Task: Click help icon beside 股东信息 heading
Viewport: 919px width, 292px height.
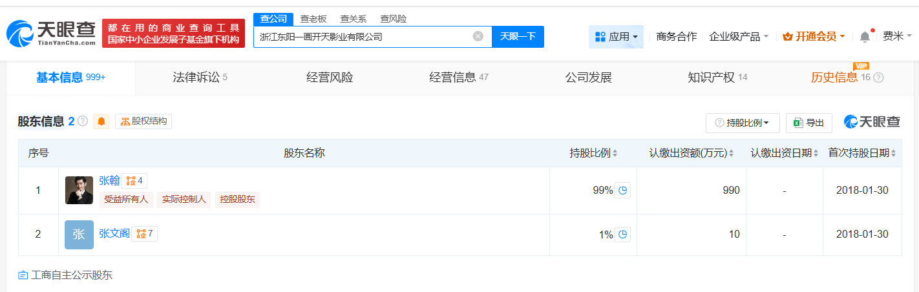Action: 83,121
